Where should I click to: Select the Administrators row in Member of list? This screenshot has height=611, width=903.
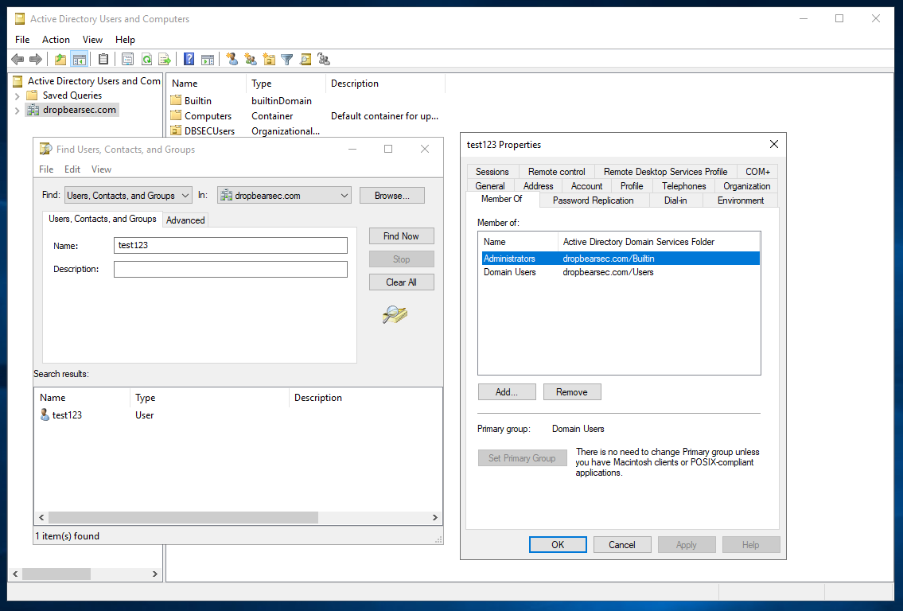621,259
